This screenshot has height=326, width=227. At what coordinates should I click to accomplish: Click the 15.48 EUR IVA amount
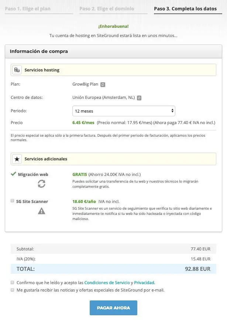(200, 259)
